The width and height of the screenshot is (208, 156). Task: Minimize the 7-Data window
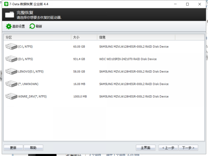175,4
